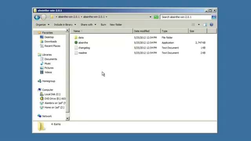Click the second absinthe-win-2.0.1 breadcrumb segment
This screenshot has width=251, height=141.
(x=94, y=17)
